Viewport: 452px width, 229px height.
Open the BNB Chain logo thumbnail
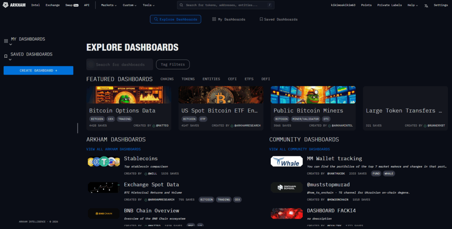tap(104, 213)
